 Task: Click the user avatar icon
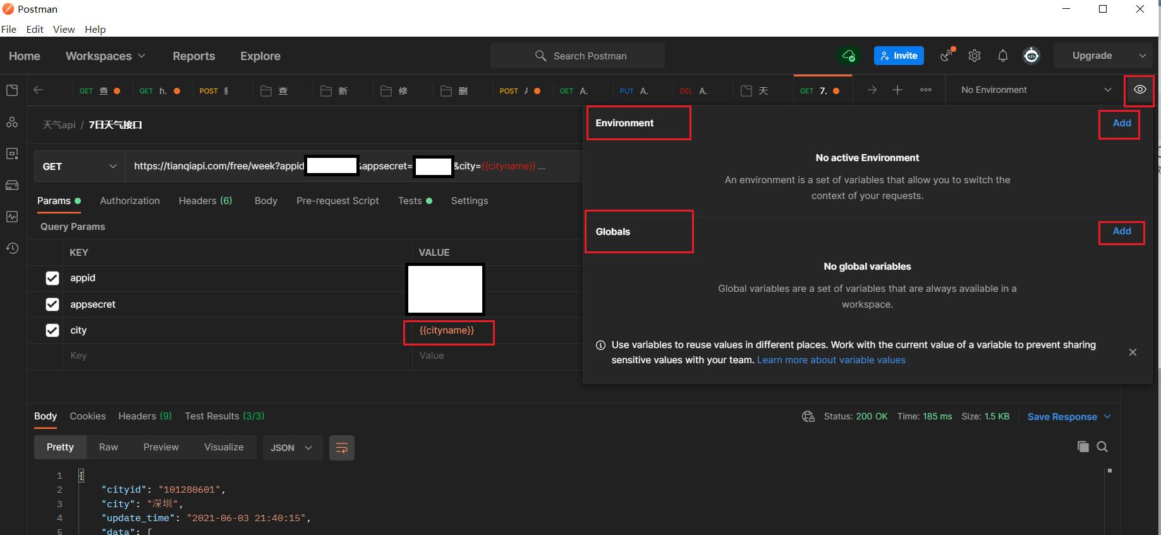pos(1031,56)
